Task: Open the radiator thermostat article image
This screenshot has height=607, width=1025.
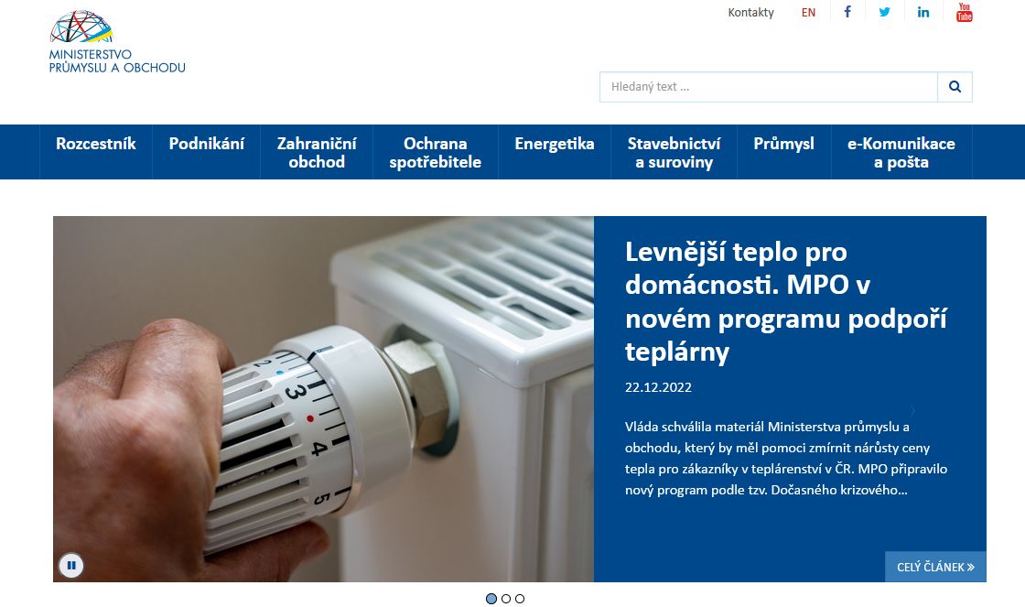Action: [324, 399]
